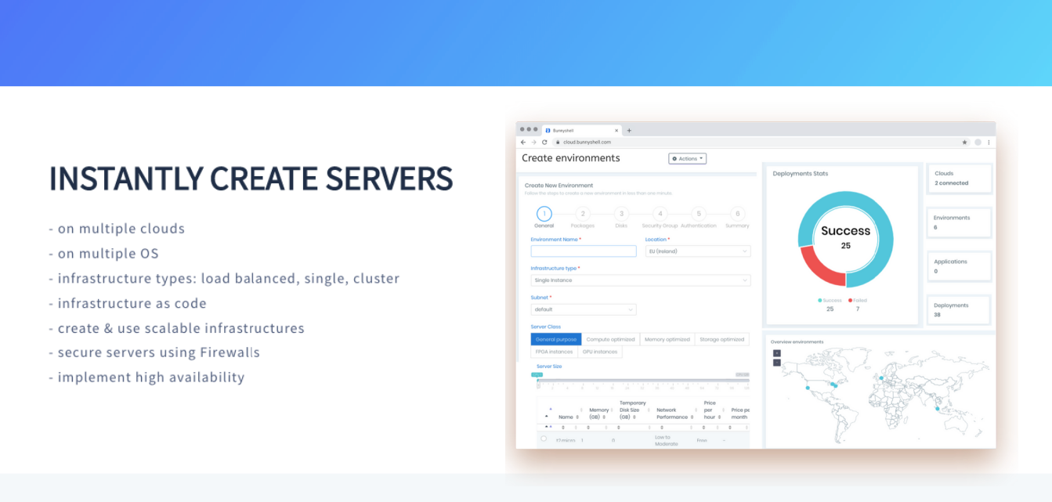Sort table by Memory (GB) column

coord(600,414)
